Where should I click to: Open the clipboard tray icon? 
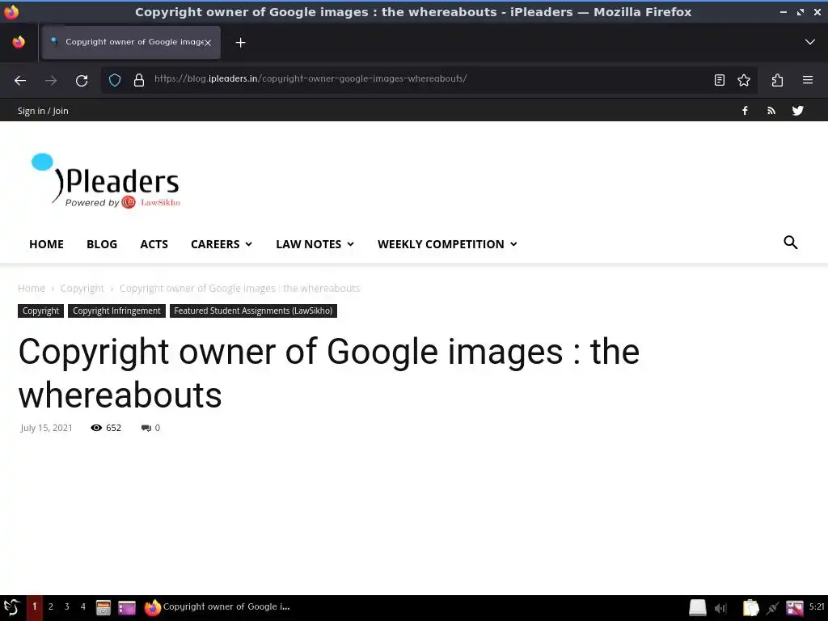750,608
